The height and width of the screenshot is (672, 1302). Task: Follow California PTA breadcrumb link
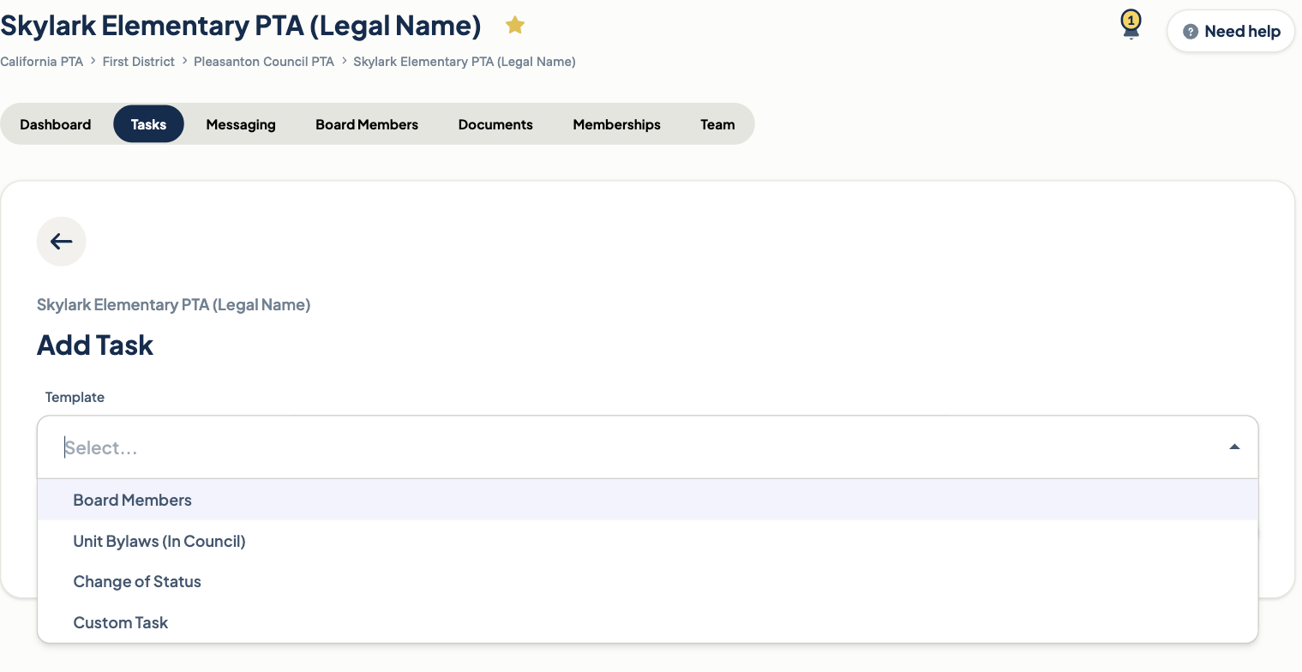click(x=41, y=62)
